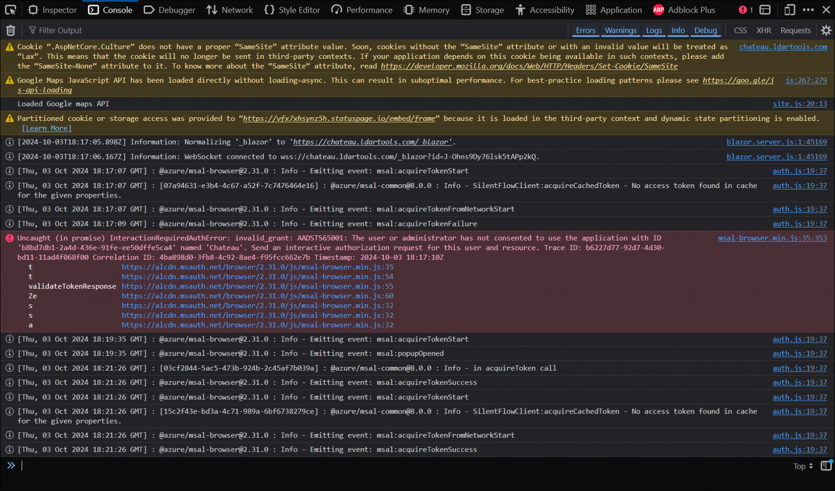Open the Performance tab
The image size is (835, 491).
coord(362,10)
